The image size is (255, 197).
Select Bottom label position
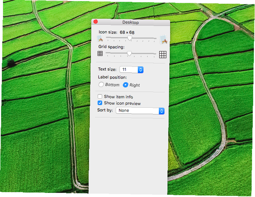coord(101,84)
